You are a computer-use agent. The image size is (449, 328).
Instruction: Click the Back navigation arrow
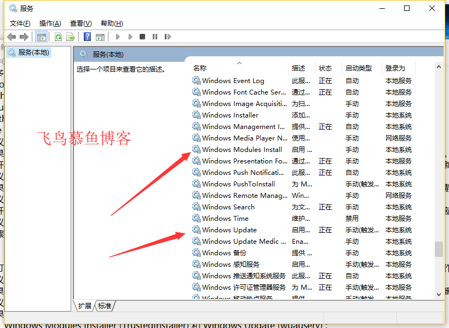[x=12, y=37]
